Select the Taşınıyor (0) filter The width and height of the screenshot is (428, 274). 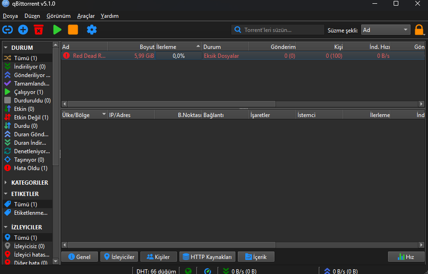click(x=27, y=159)
